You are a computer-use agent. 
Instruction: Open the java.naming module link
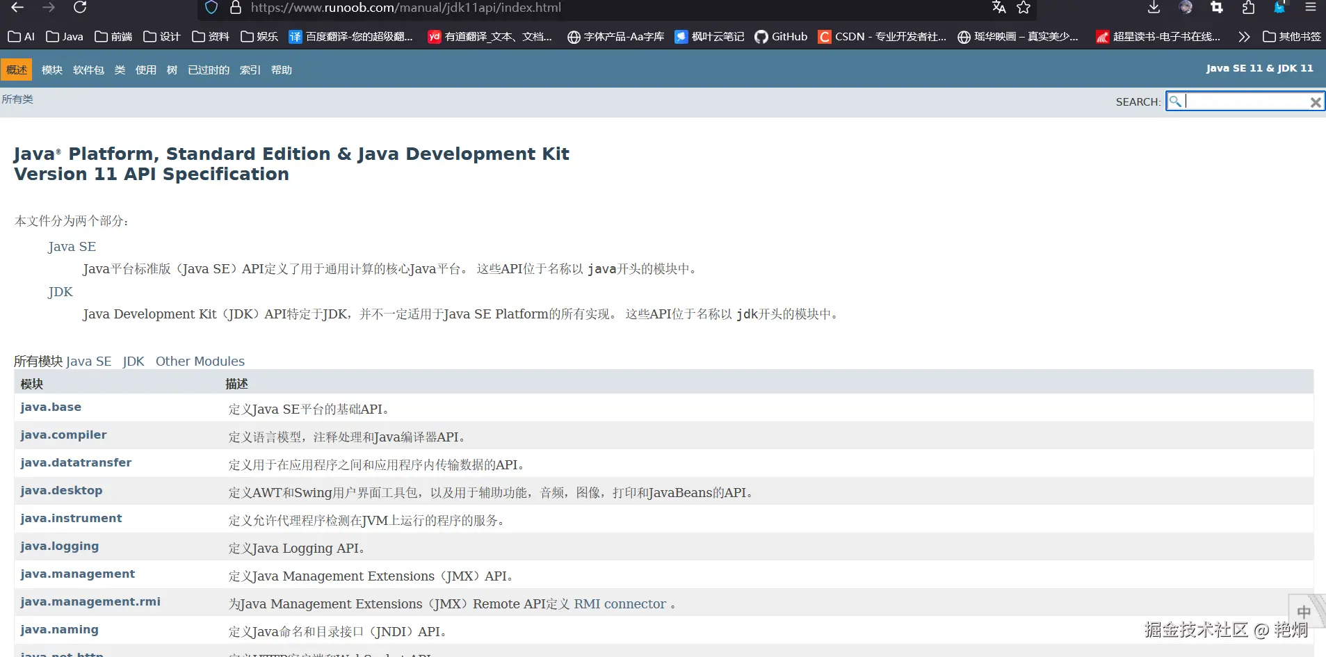60,630
